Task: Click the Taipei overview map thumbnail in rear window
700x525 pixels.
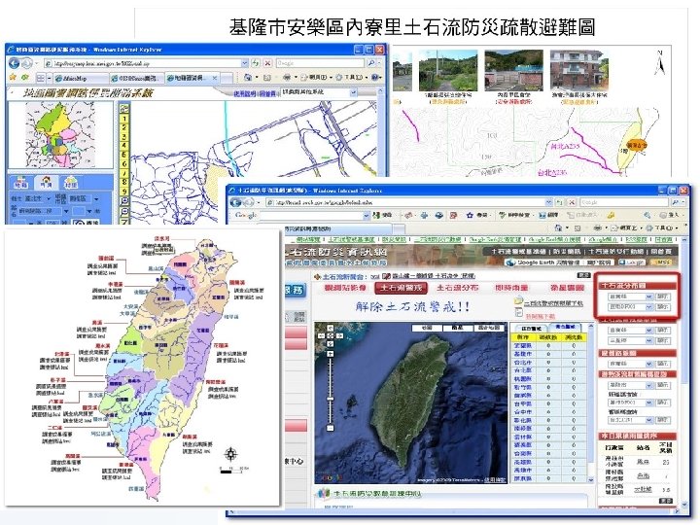Action: click(x=60, y=134)
